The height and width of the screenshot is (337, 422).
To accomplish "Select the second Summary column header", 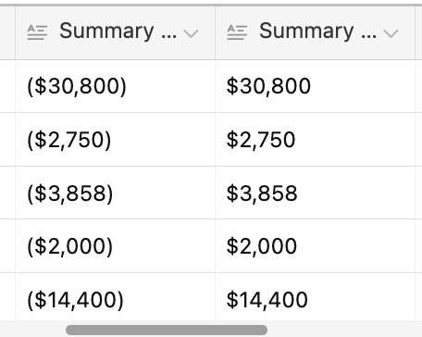I will [315, 33].
